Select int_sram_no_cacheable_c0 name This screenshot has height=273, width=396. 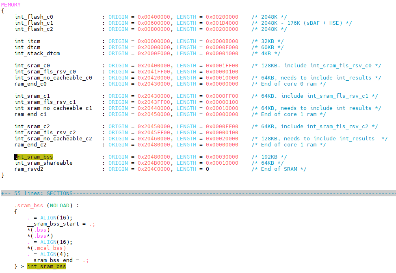[x=53, y=78]
